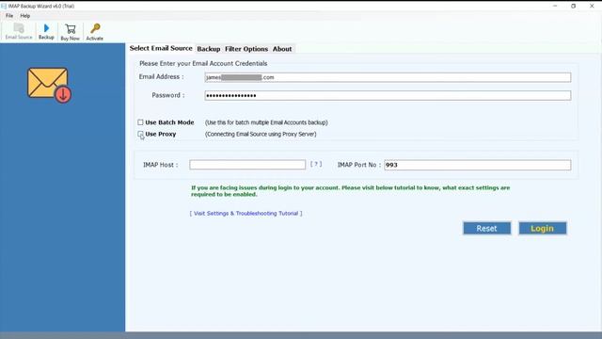The width and height of the screenshot is (602, 339).
Task: Switch to the Backup tab
Action: [209, 49]
